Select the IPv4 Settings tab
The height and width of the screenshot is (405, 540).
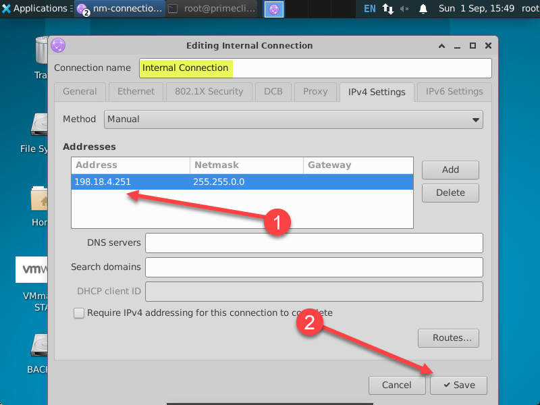point(377,92)
